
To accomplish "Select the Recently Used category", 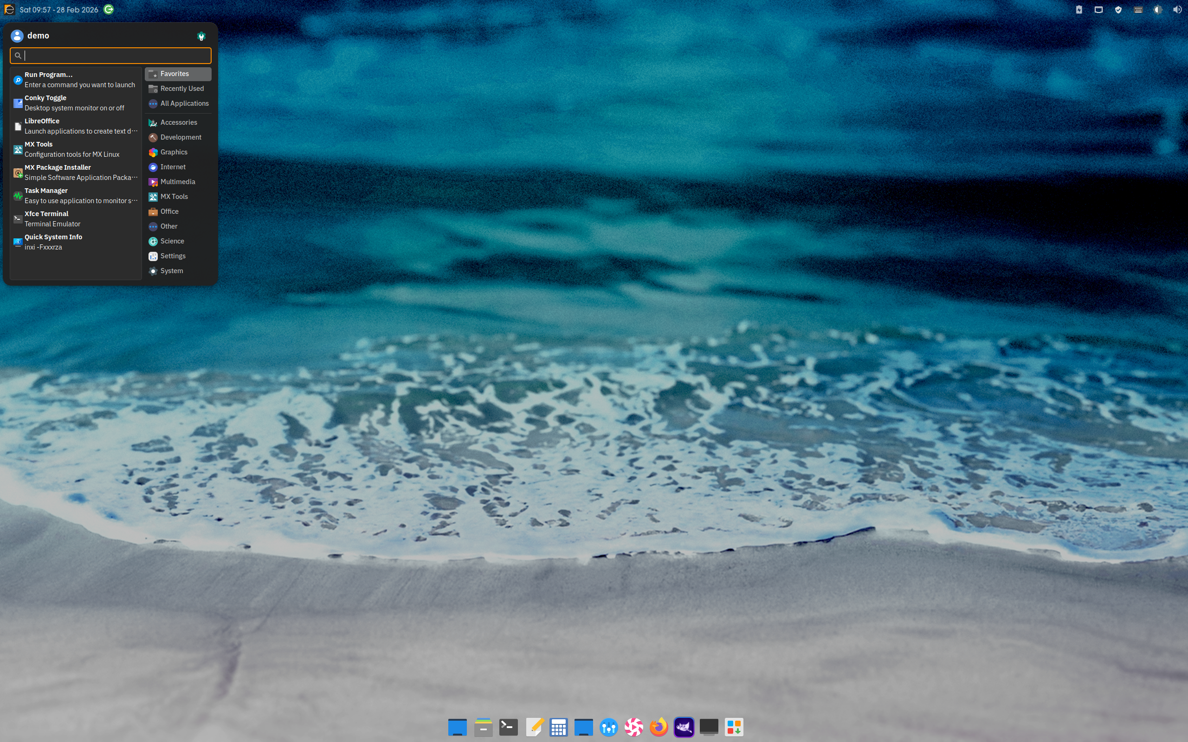I will point(178,88).
